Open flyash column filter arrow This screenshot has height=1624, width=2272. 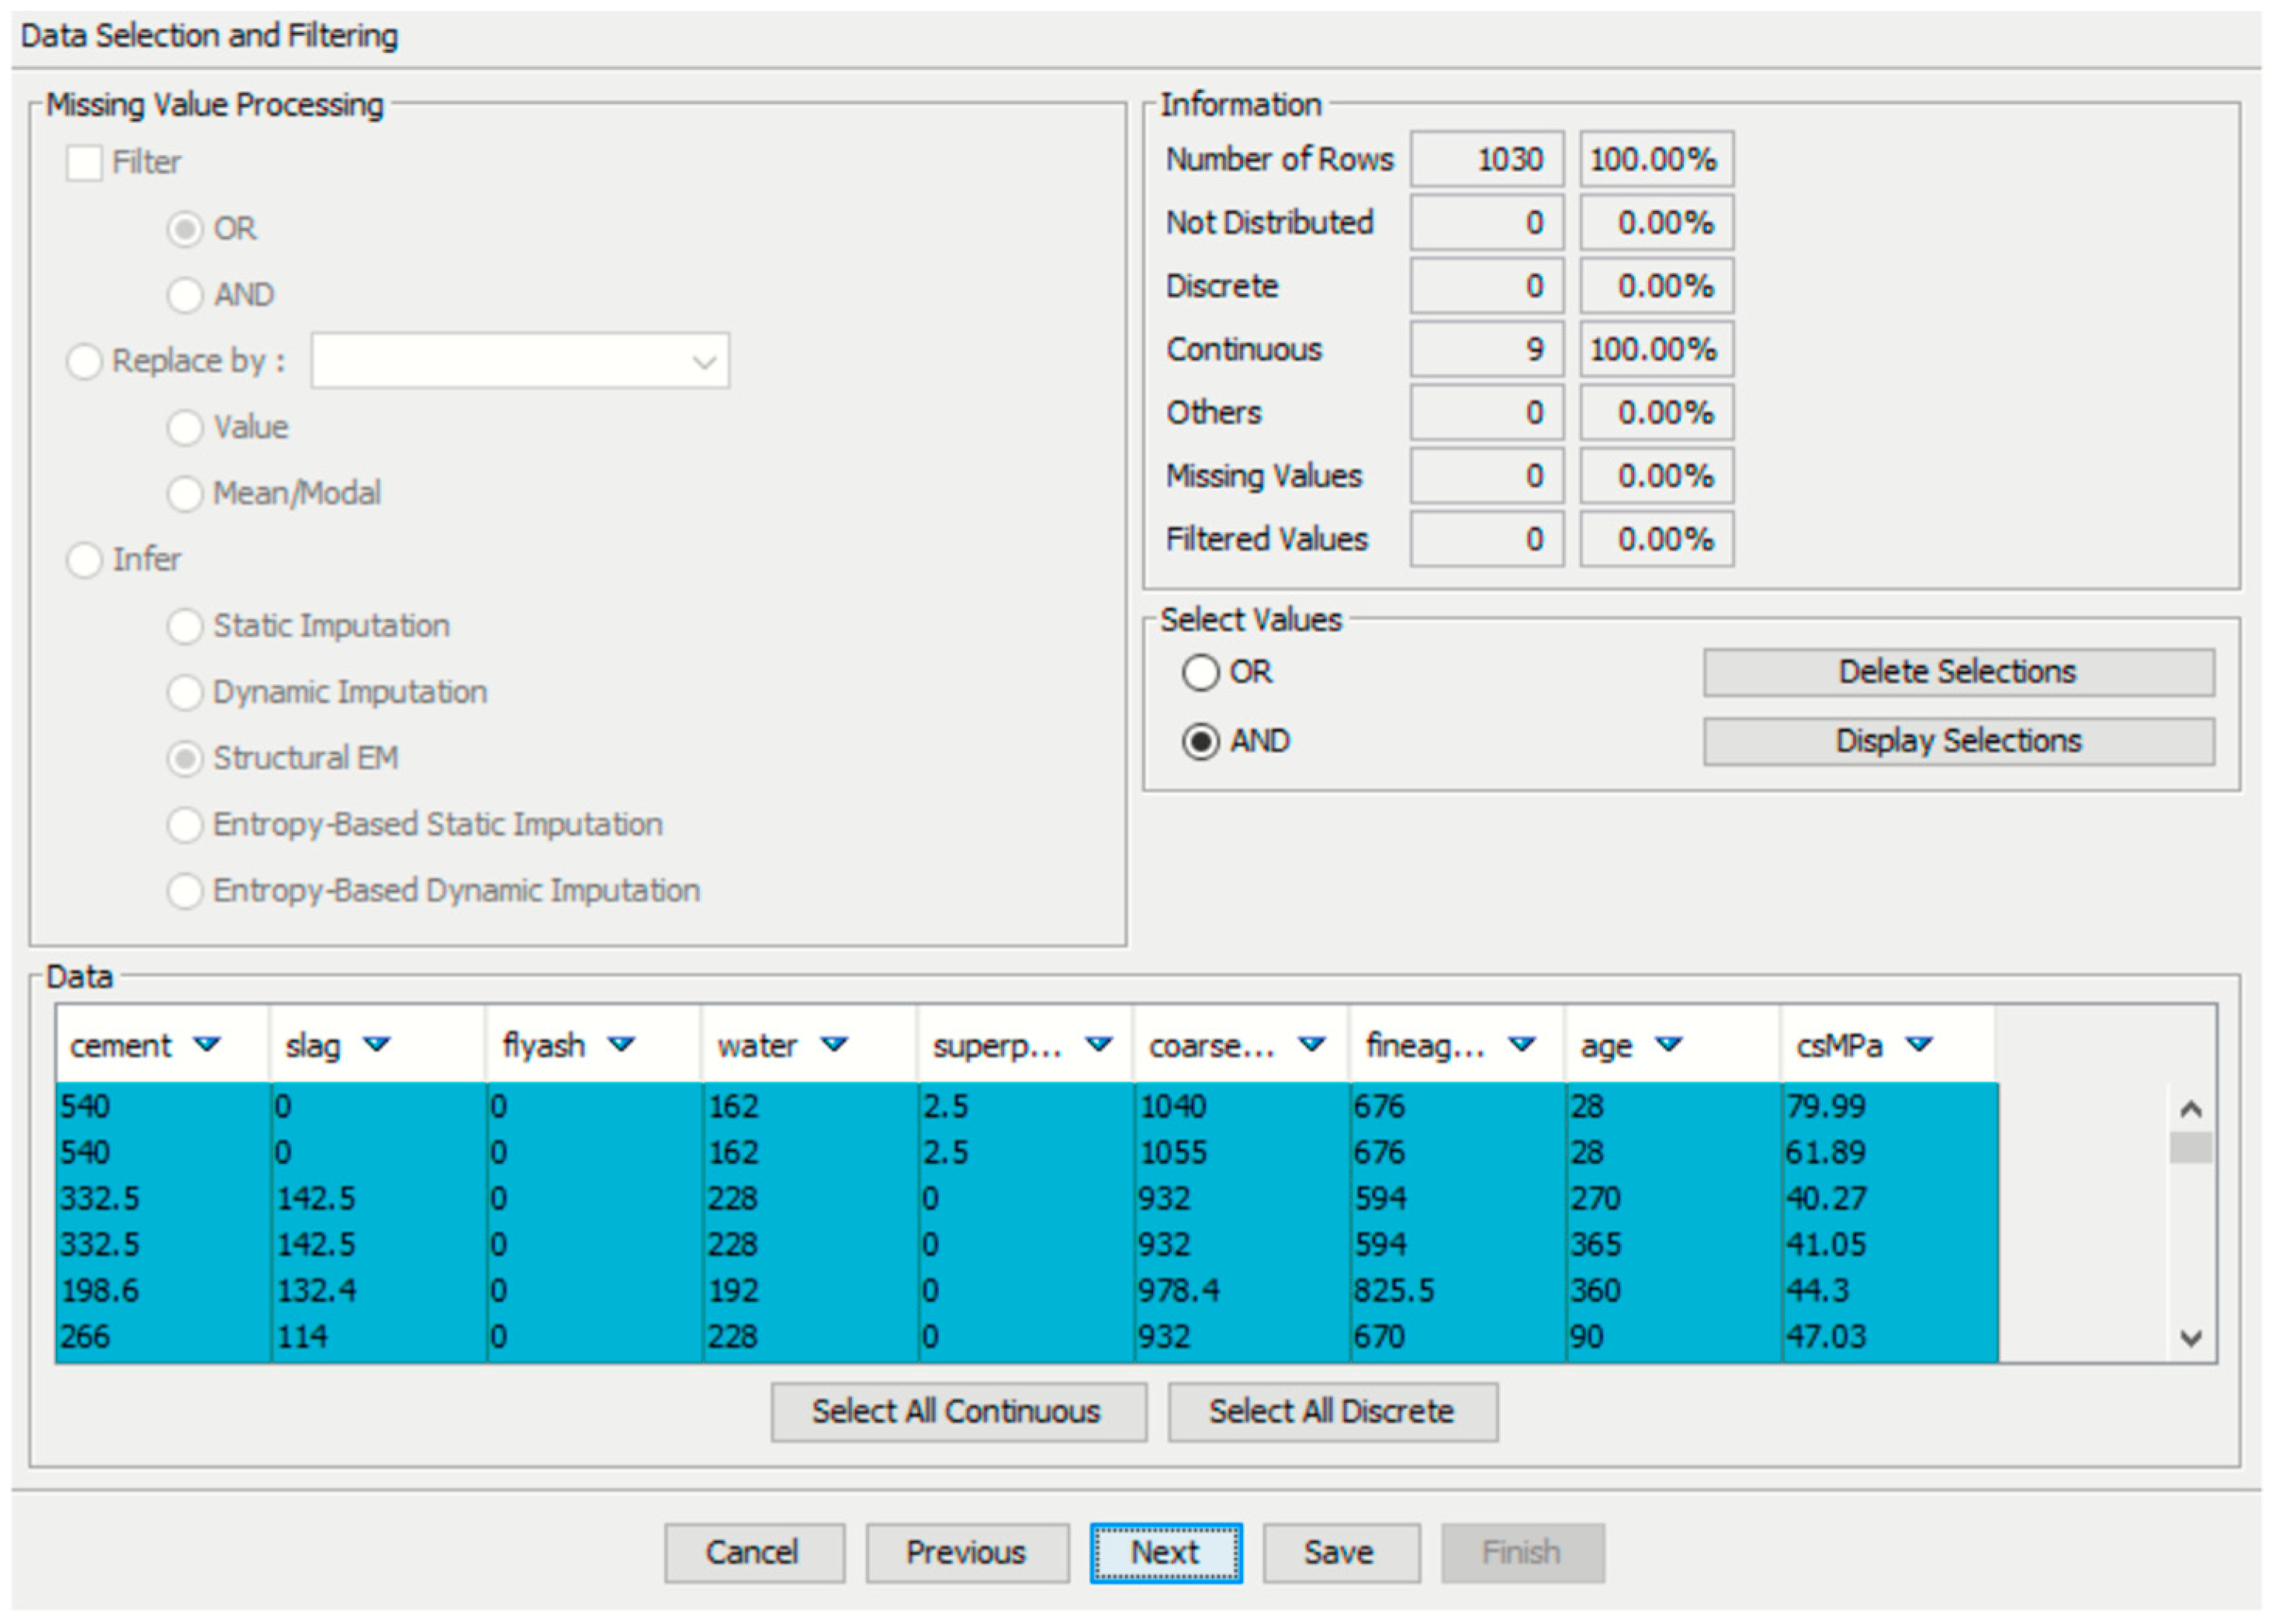click(x=622, y=1044)
